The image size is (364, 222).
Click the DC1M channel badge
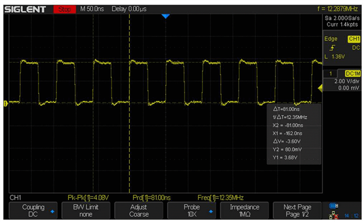[353, 73]
